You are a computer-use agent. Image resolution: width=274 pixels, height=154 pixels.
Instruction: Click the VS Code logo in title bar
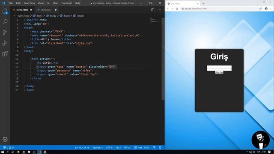4,3
